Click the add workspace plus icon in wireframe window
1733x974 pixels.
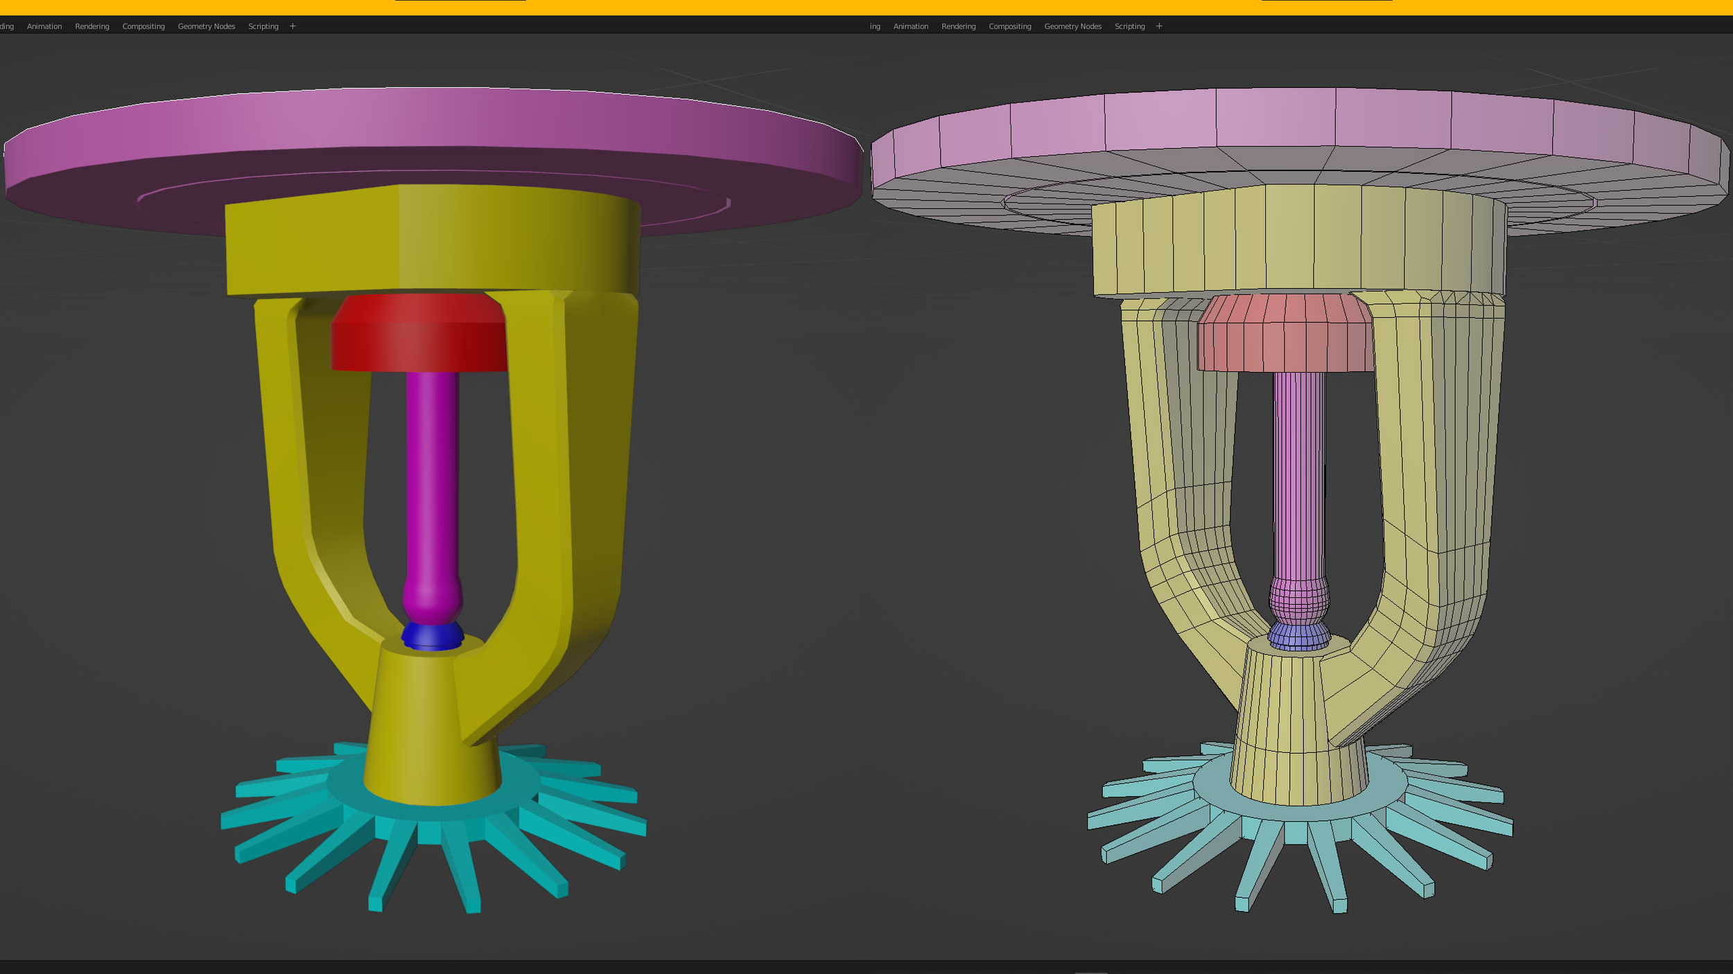[1159, 26]
